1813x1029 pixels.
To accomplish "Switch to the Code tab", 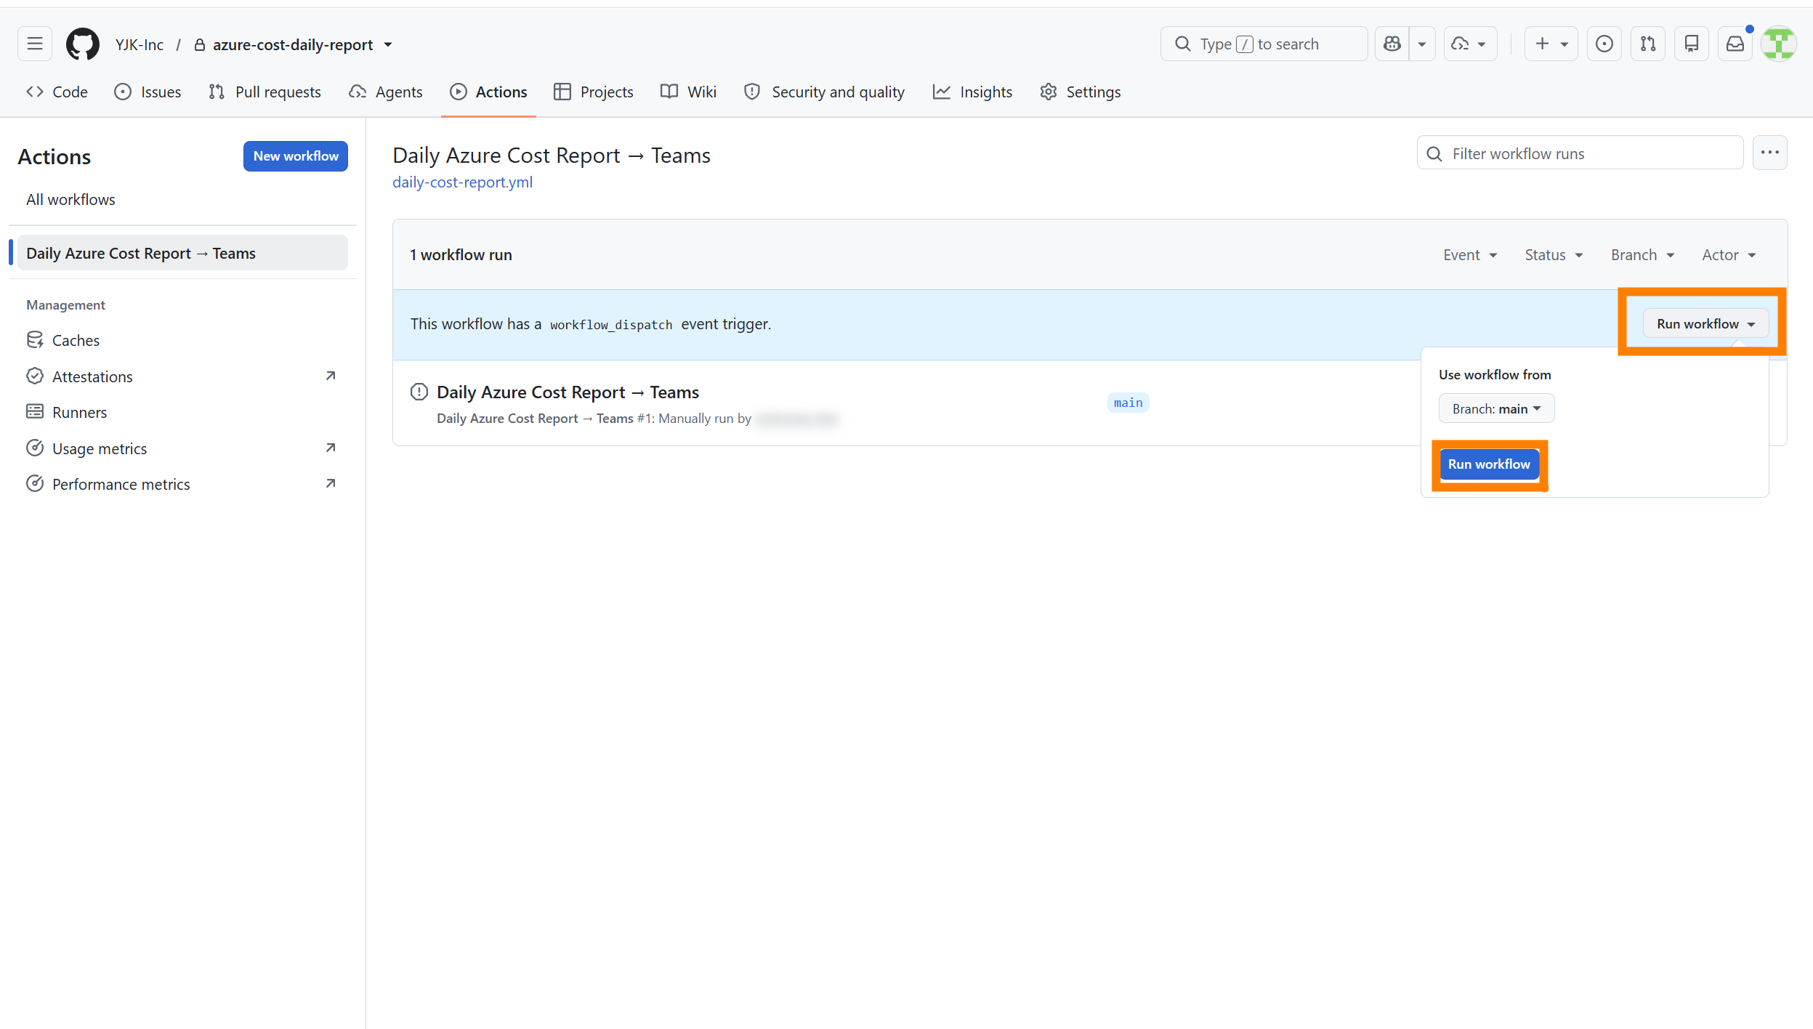I will click(57, 92).
